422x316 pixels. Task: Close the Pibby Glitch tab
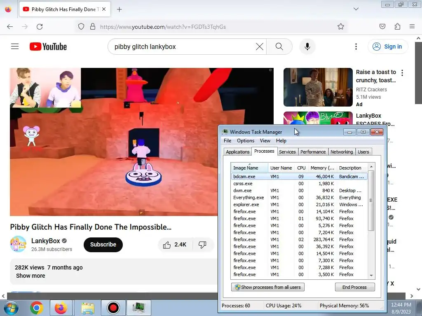pos(104,9)
